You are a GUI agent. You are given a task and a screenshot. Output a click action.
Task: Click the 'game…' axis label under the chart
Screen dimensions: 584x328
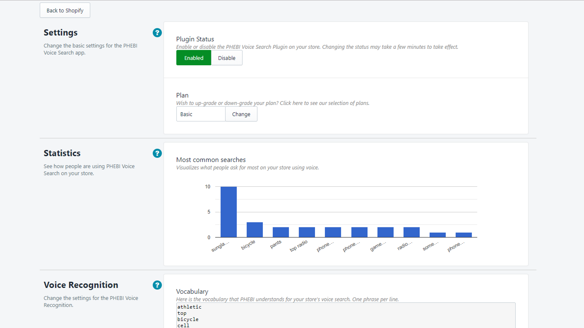(378, 246)
